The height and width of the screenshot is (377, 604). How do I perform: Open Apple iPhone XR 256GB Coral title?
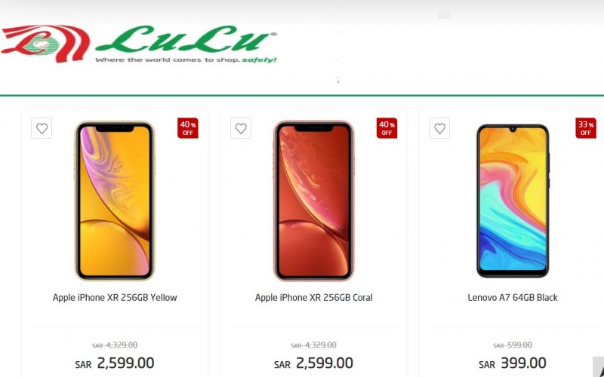(313, 297)
